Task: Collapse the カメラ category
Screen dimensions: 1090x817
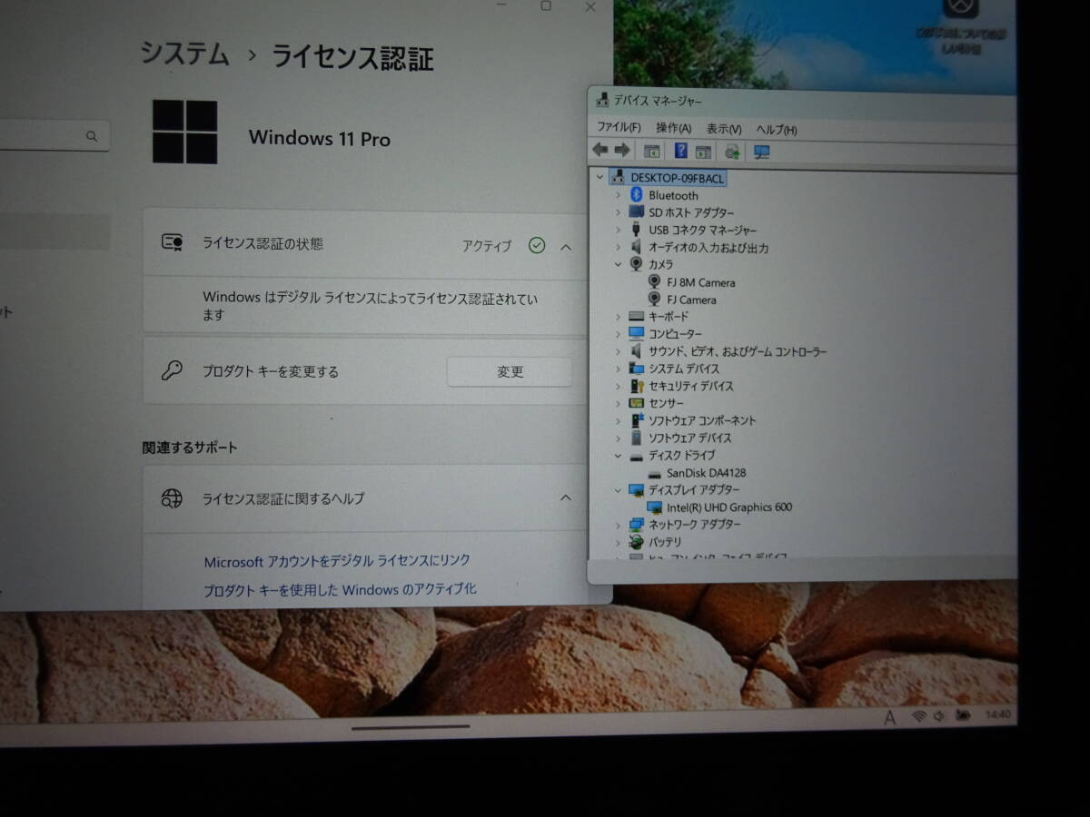Action: click(x=618, y=264)
